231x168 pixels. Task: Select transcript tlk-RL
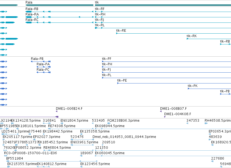[x=100, y=25]
